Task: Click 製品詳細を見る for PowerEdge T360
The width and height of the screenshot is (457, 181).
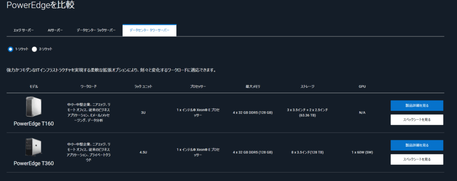Action: [x=416, y=145]
